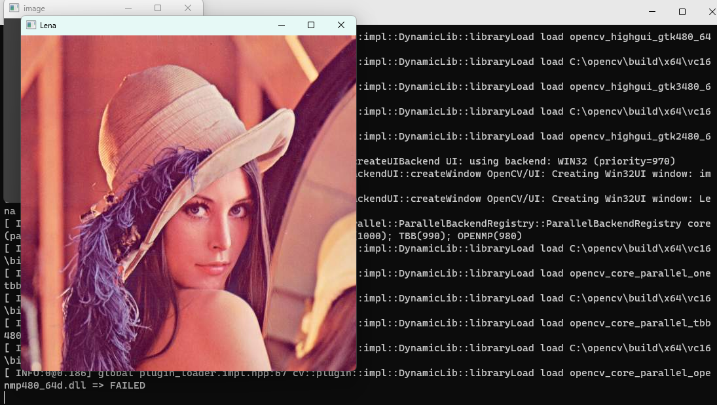The height and width of the screenshot is (405, 717).
Task: Click console text 'opencv_highgui_gtk2480_6'
Action: 640,137
